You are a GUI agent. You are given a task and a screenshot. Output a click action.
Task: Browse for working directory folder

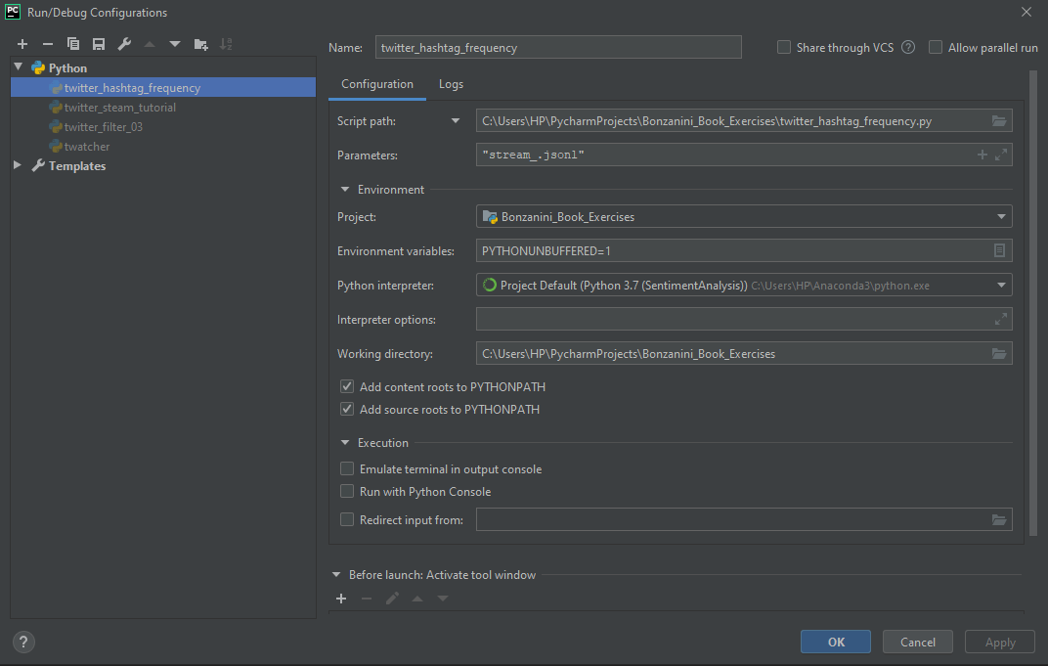click(x=998, y=354)
